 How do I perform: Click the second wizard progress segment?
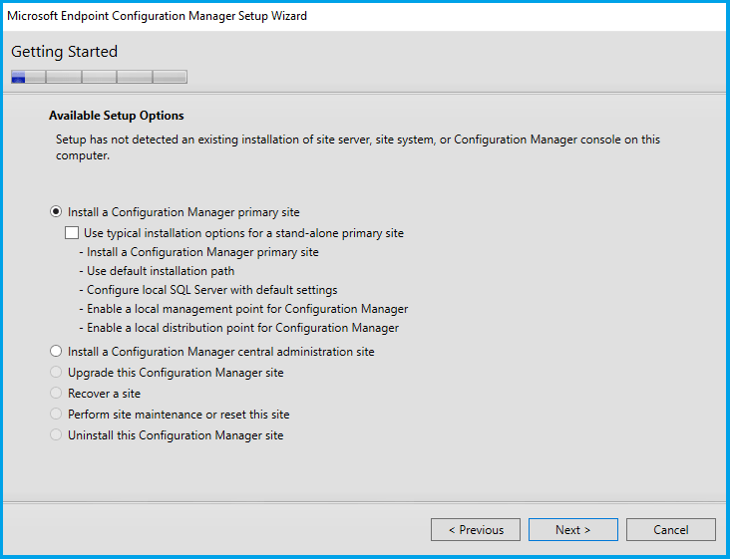64,77
